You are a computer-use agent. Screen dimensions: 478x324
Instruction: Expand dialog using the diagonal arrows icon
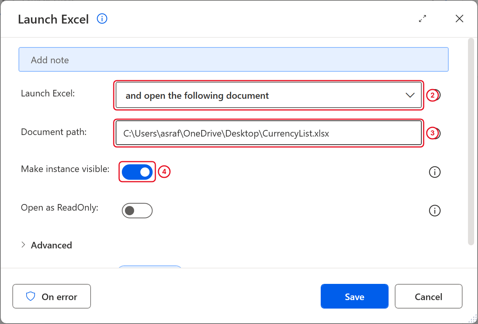point(422,19)
